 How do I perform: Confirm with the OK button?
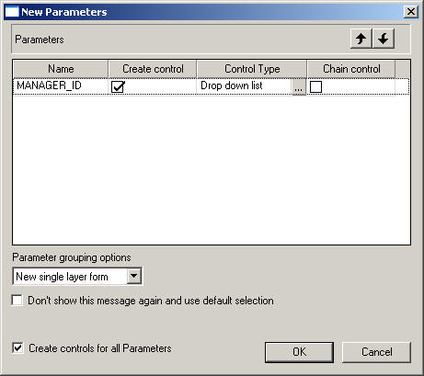pyautogui.click(x=299, y=352)
